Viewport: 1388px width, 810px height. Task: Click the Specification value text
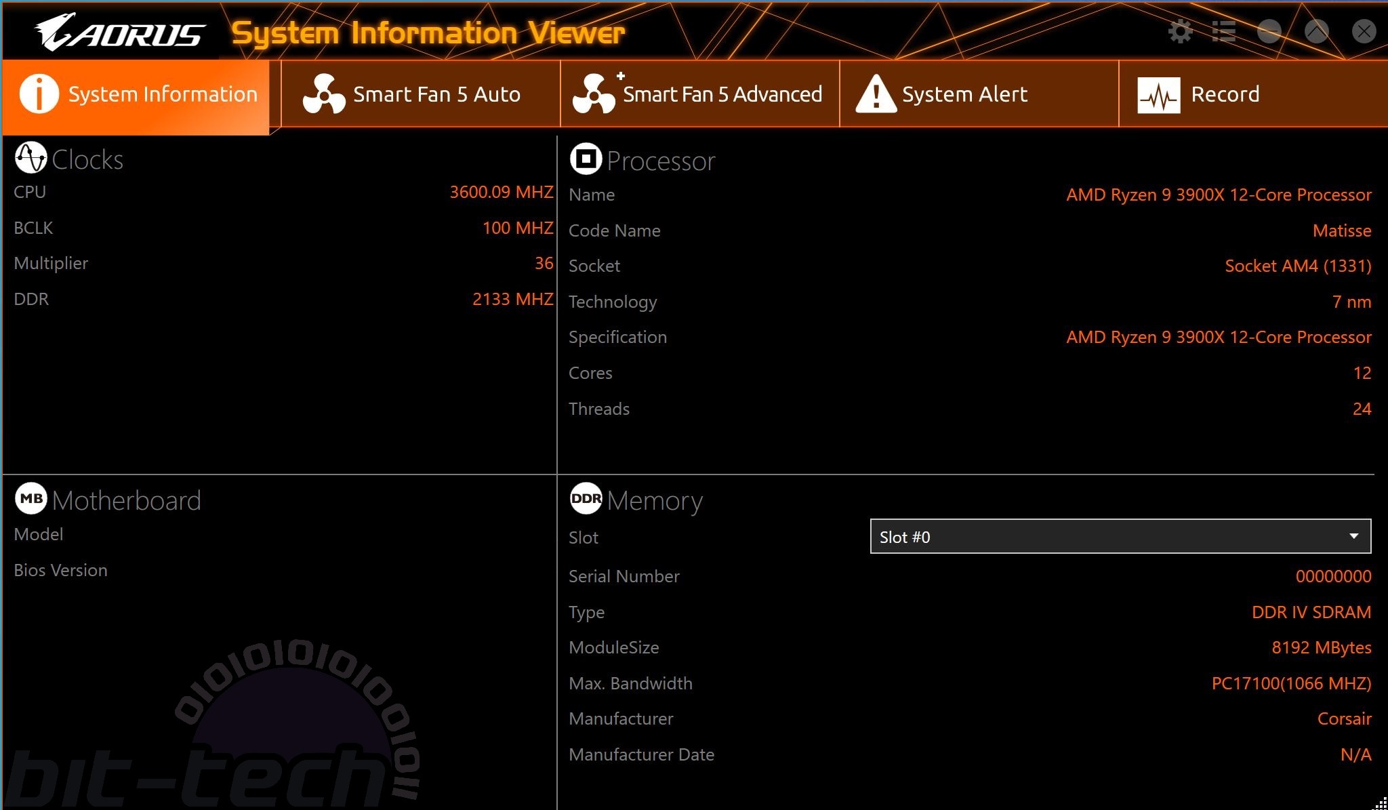coord(1219,337)
